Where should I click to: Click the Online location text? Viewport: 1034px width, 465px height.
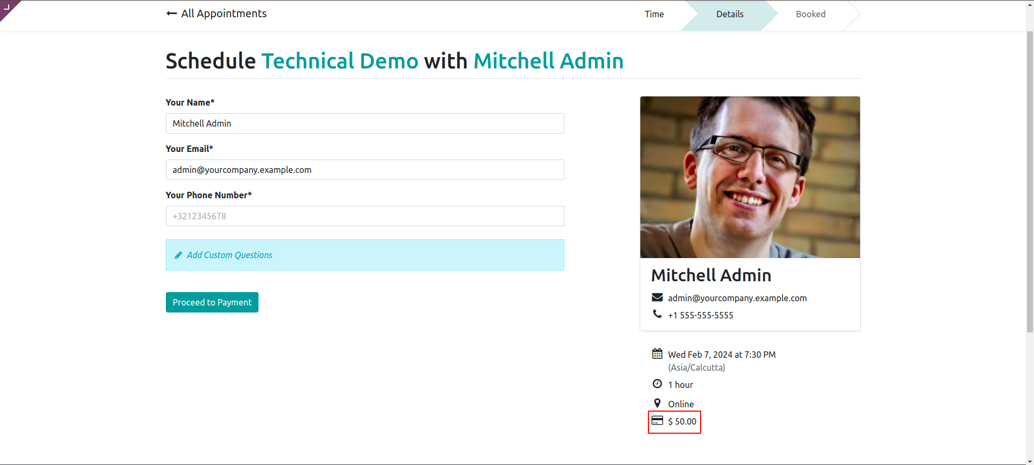(681, 404)
